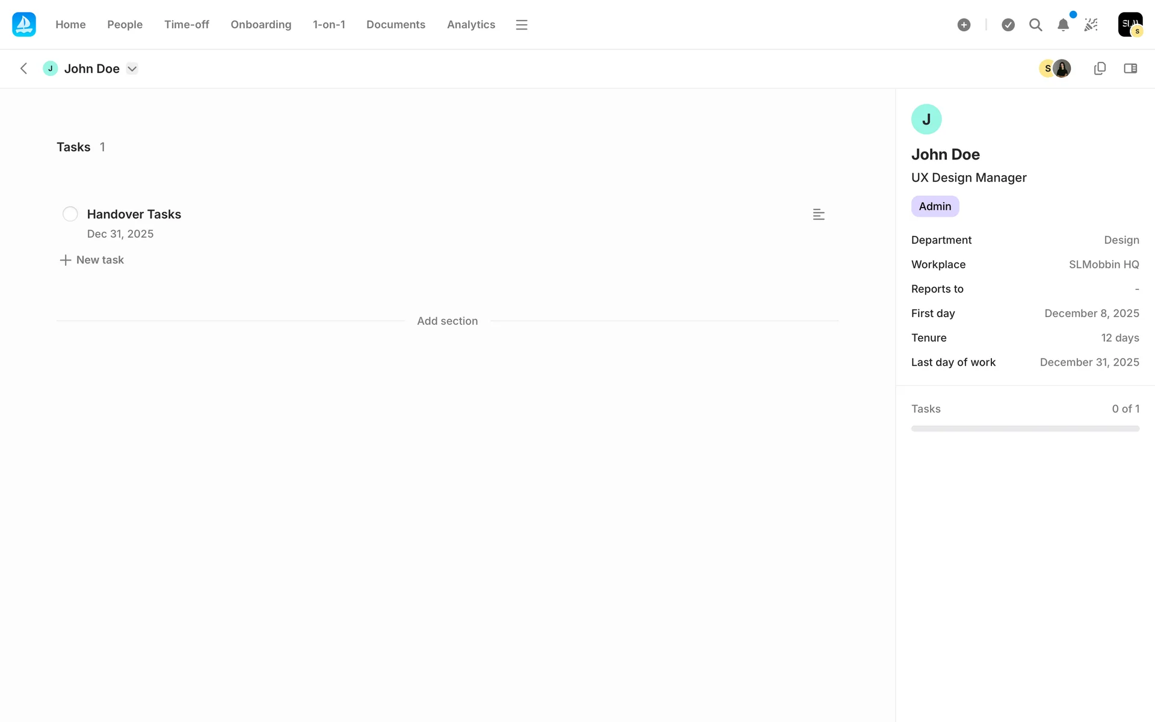Go to the People tab
Image resolution: width=1155 pixels, height=722 pixels.
125,25
